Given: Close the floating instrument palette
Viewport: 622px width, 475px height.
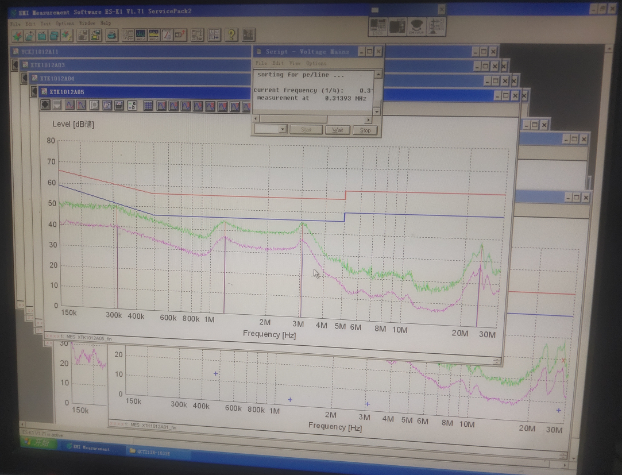Looking at the screenshot, I should pos(442,9).
